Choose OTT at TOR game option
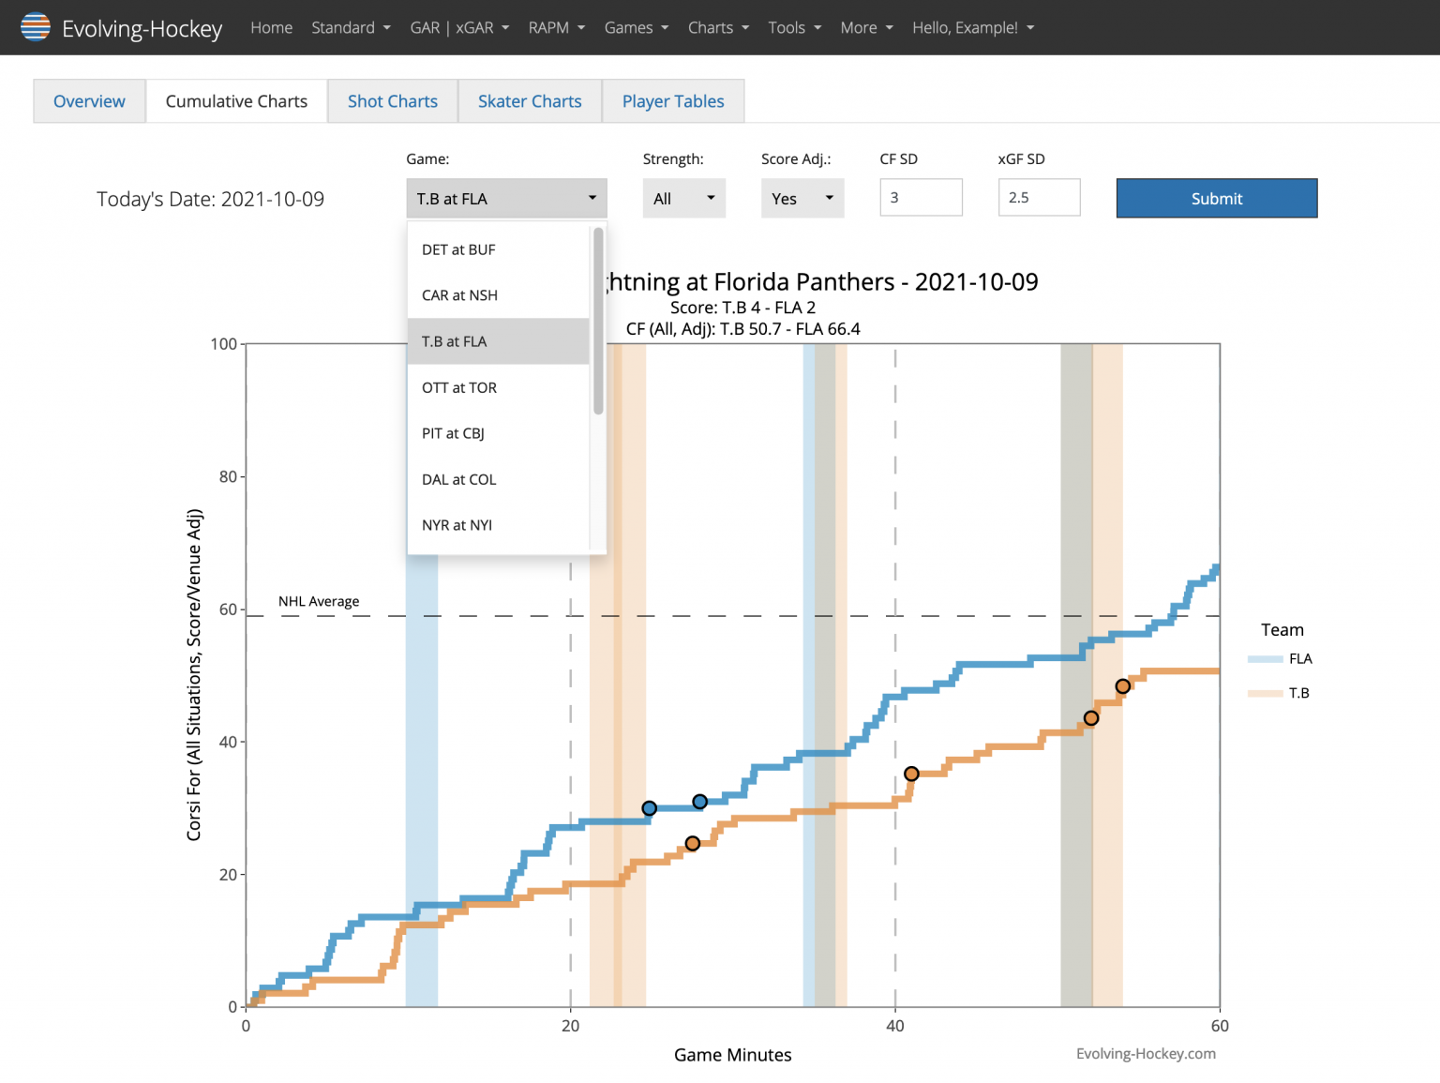This screenshot has width=1440, height=1083. 458,387
